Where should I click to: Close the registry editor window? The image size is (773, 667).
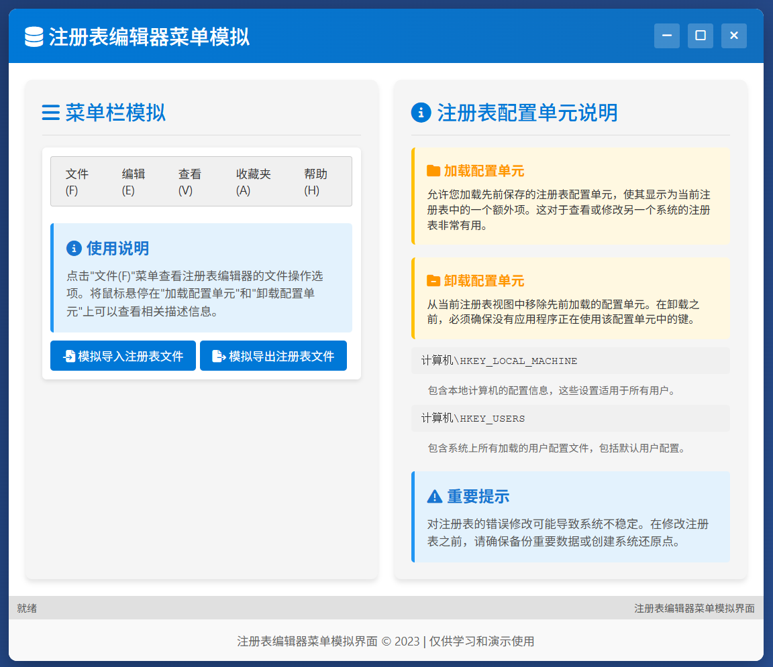[733, 36]
